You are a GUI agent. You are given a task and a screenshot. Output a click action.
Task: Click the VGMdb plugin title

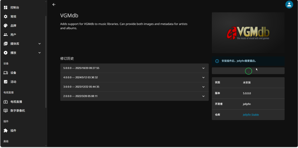pos(69,15)
